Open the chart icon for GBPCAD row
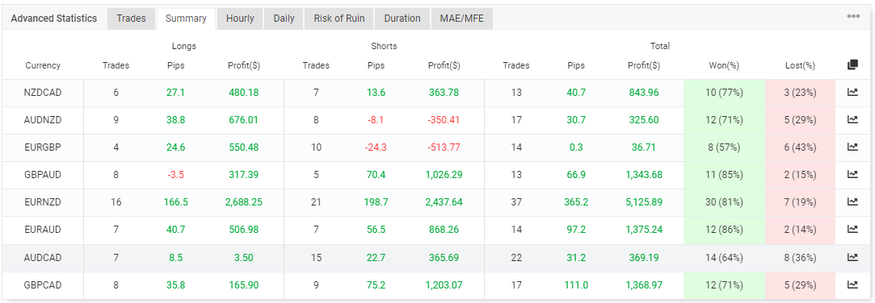 [852, 284]
